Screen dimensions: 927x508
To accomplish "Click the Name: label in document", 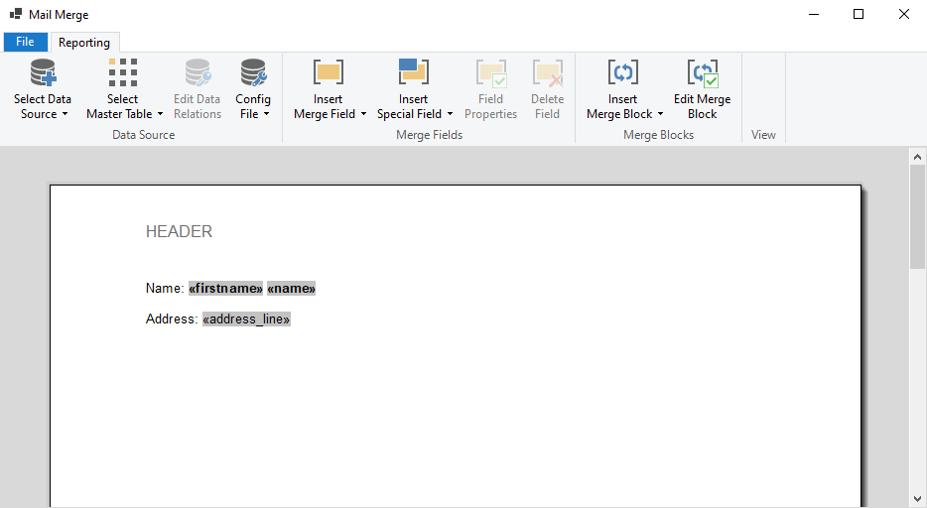I will pos(165,289).
